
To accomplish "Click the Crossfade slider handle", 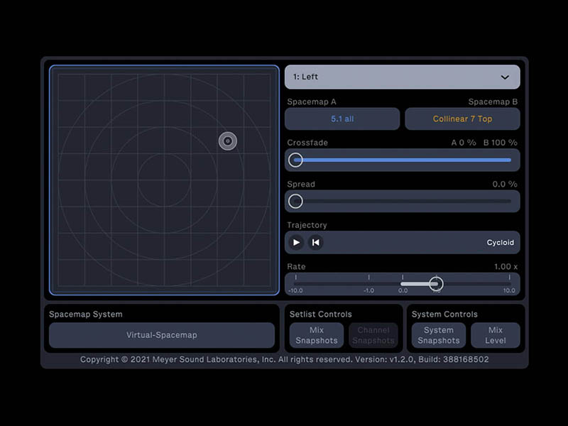I will pos(295,160).
